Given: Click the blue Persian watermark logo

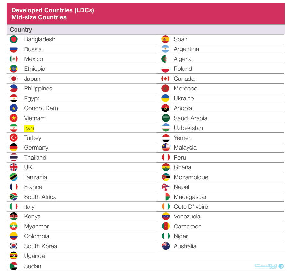Looking at the screenshot, I should [x=269, y=266].
